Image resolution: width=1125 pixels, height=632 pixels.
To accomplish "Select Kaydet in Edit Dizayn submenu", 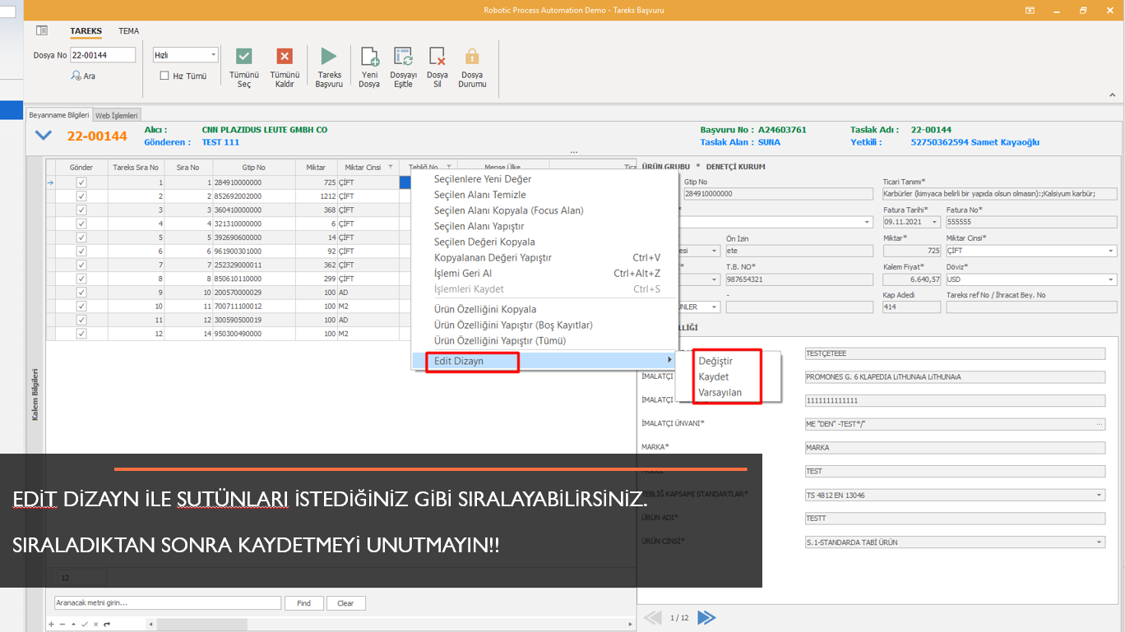I will 714,376.
